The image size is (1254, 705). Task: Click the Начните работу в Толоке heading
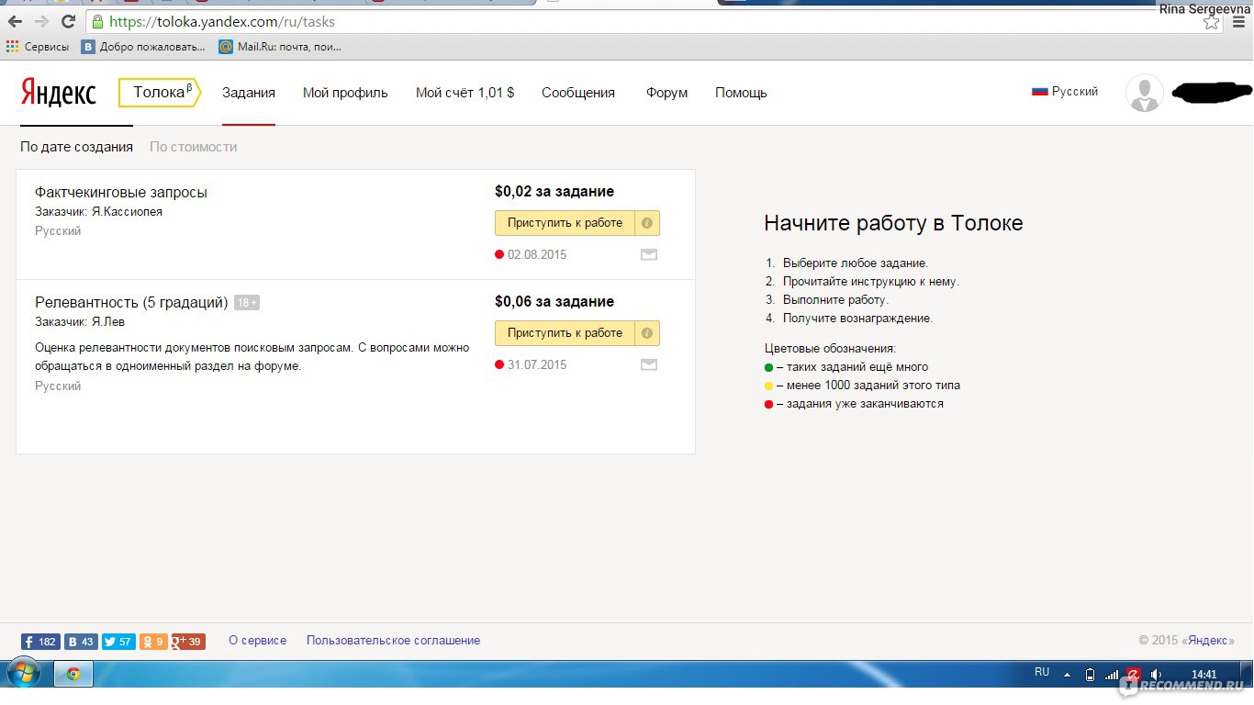click(x=893, y=223)
